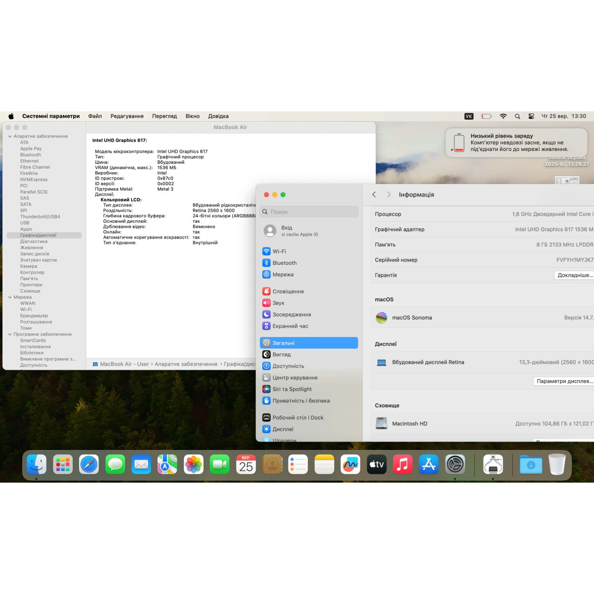Select Bluetooth in Settings sidebar

pos(309,263)
